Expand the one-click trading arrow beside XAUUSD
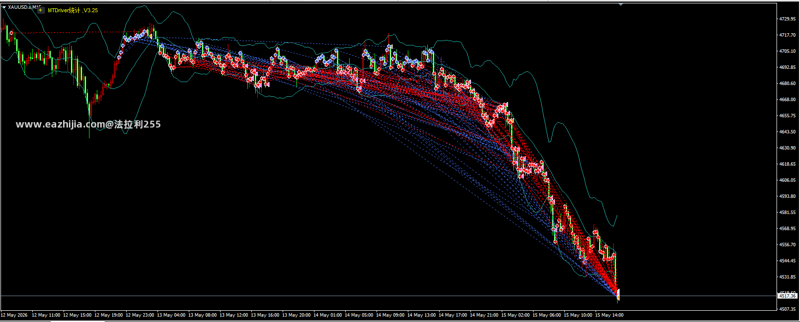The height and width of the screenshot is (322, 800). [x=4, y=7]
